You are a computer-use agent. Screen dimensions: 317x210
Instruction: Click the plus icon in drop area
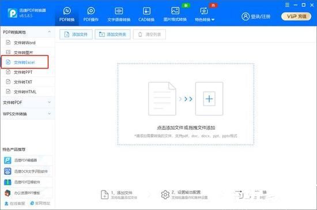tap(209, 99)
